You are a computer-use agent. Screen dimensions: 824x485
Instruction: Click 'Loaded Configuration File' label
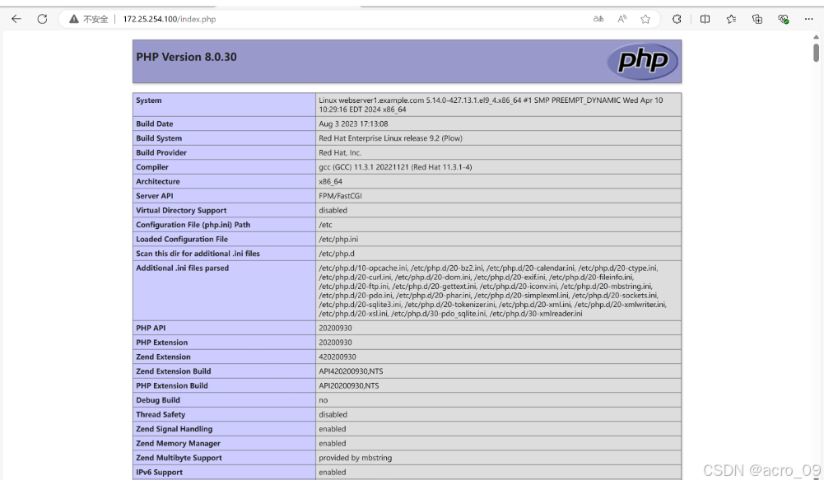(x=182, y=239)
